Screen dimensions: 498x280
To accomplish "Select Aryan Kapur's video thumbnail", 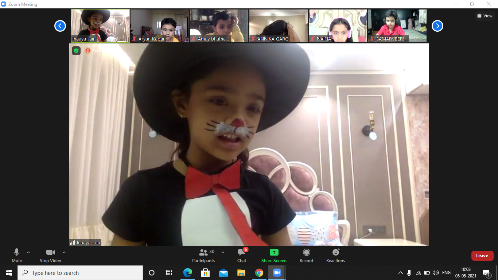I will coord(160,26).
